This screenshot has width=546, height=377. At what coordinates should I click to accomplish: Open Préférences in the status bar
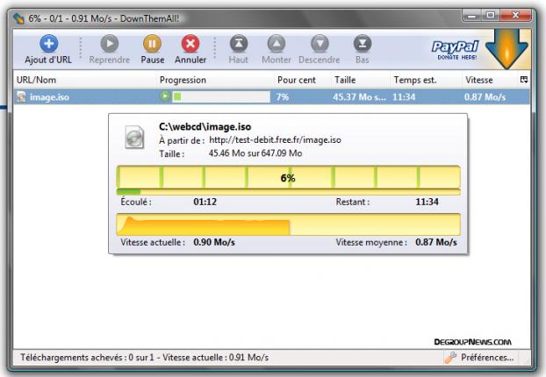(x=478, y=358)
